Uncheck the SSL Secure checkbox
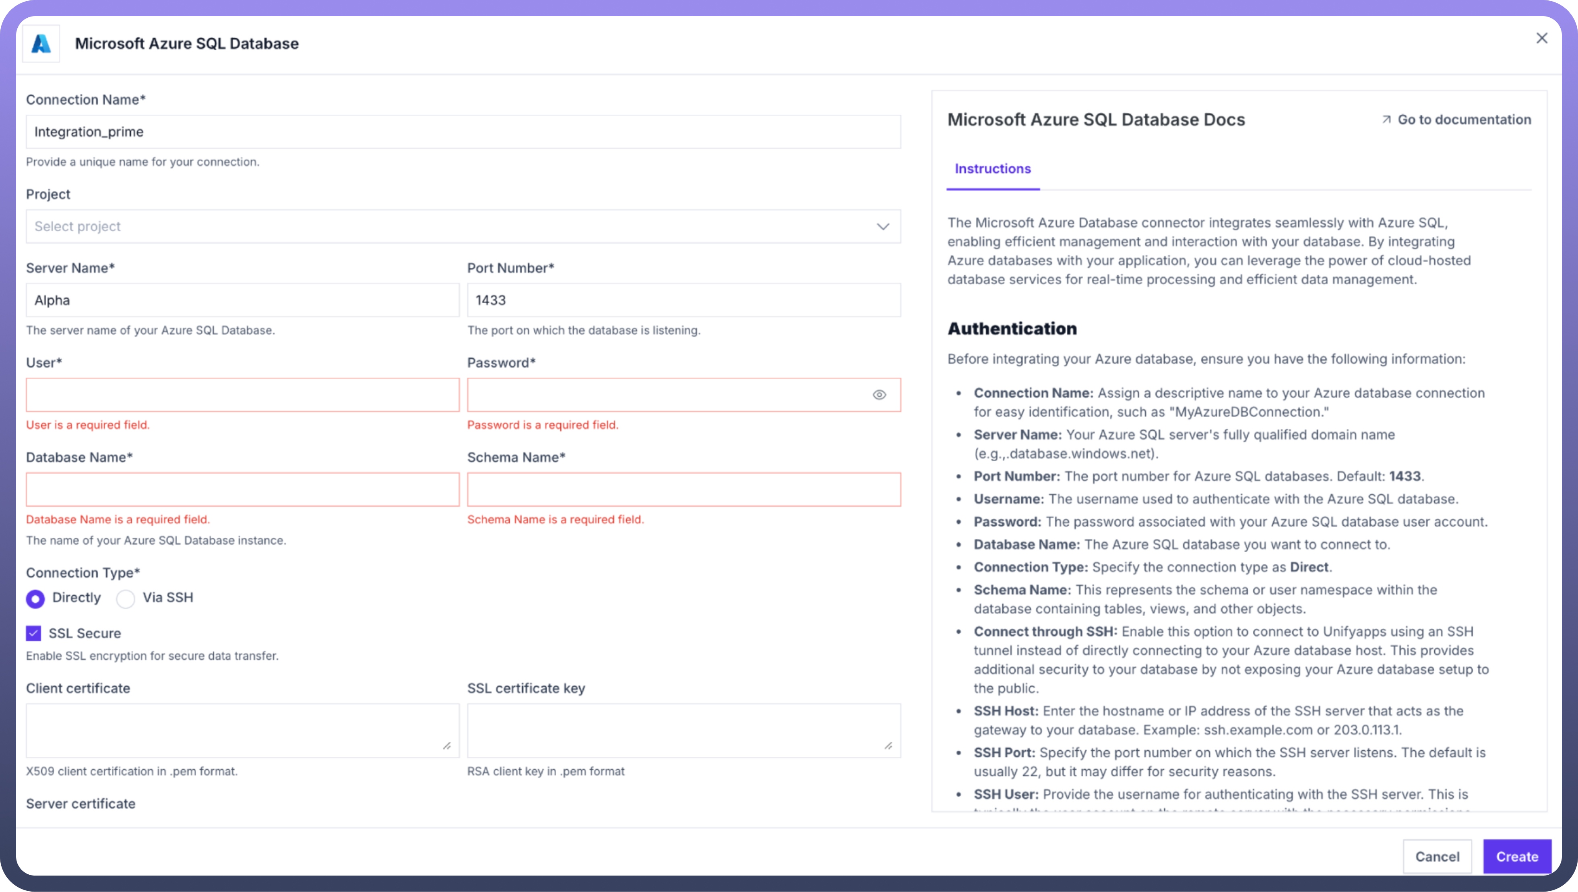The image size is (1578, 892). tap(34, 633)
